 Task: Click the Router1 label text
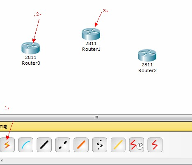pos(91,49)
